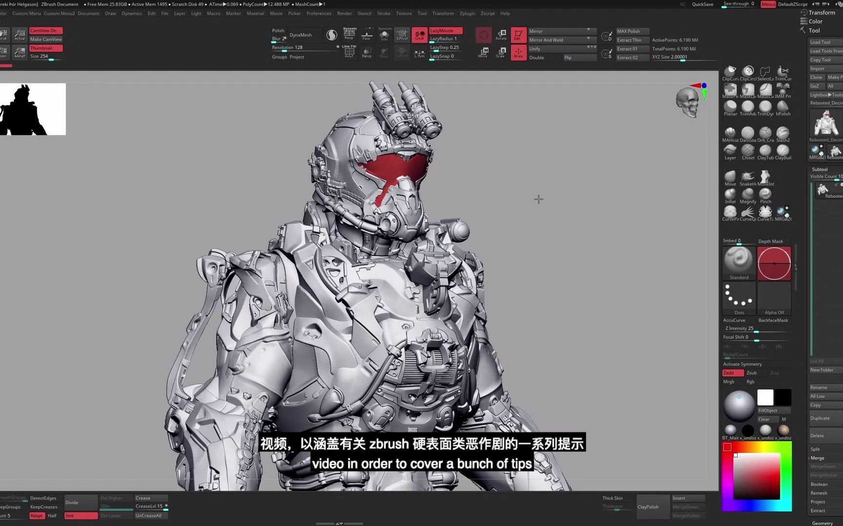Open the Stencil menu

[x=364, y=13]
